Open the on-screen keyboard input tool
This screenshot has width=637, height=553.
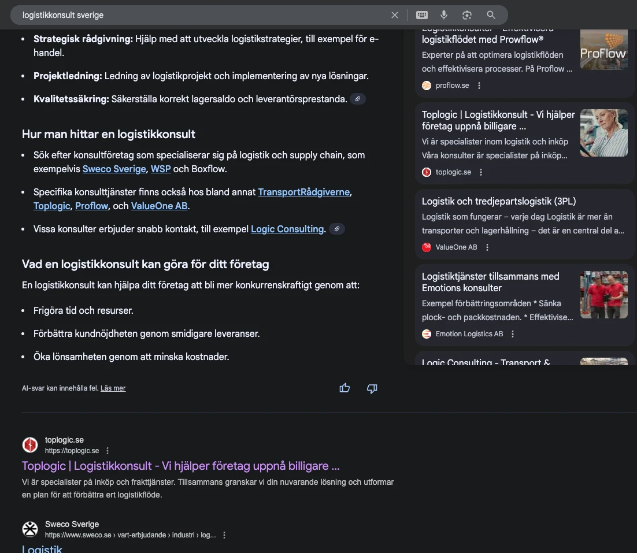pos(421,15)
